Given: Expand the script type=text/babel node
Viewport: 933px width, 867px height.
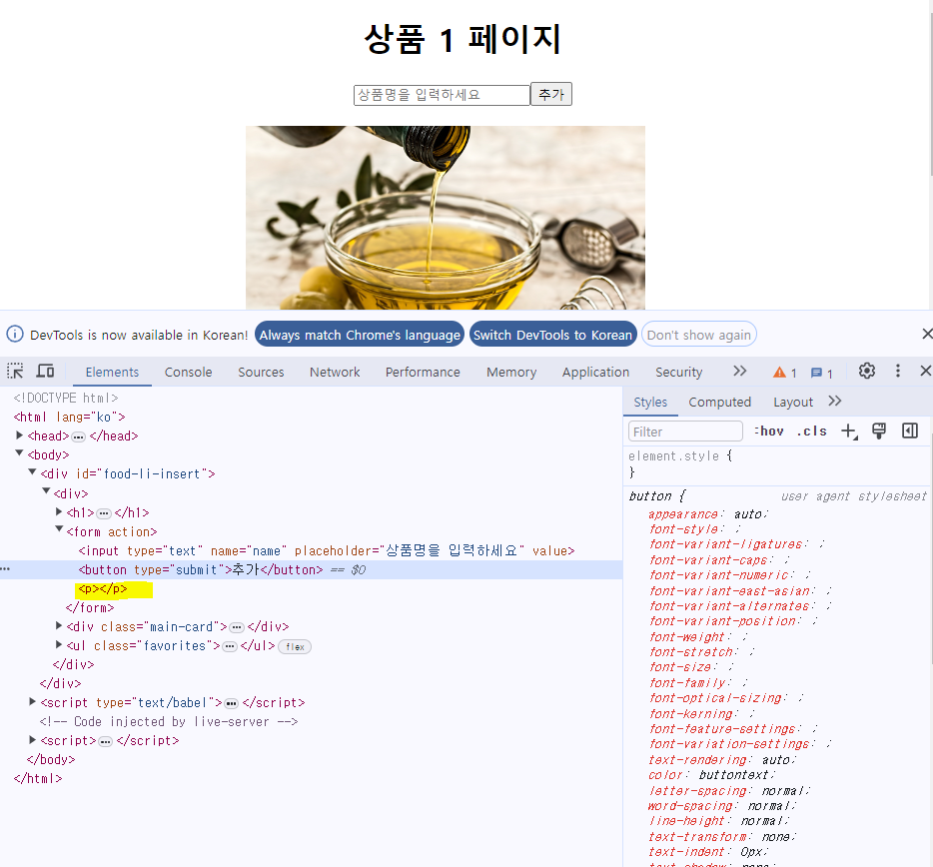Looking at the screenshot, I should coord(33,701).
